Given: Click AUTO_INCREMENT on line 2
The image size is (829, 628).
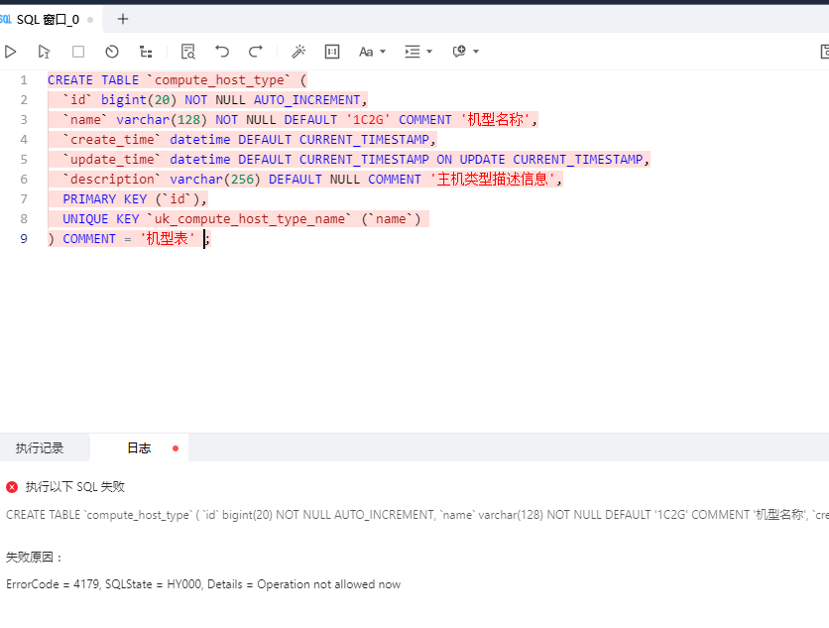Looking at the screenshot, I should (x=306, y=100).
